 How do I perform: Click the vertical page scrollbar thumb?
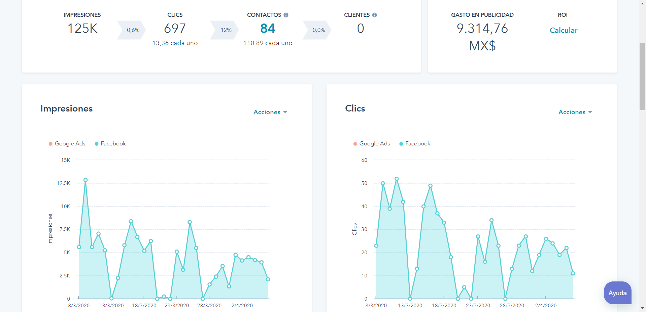point(643,76)
